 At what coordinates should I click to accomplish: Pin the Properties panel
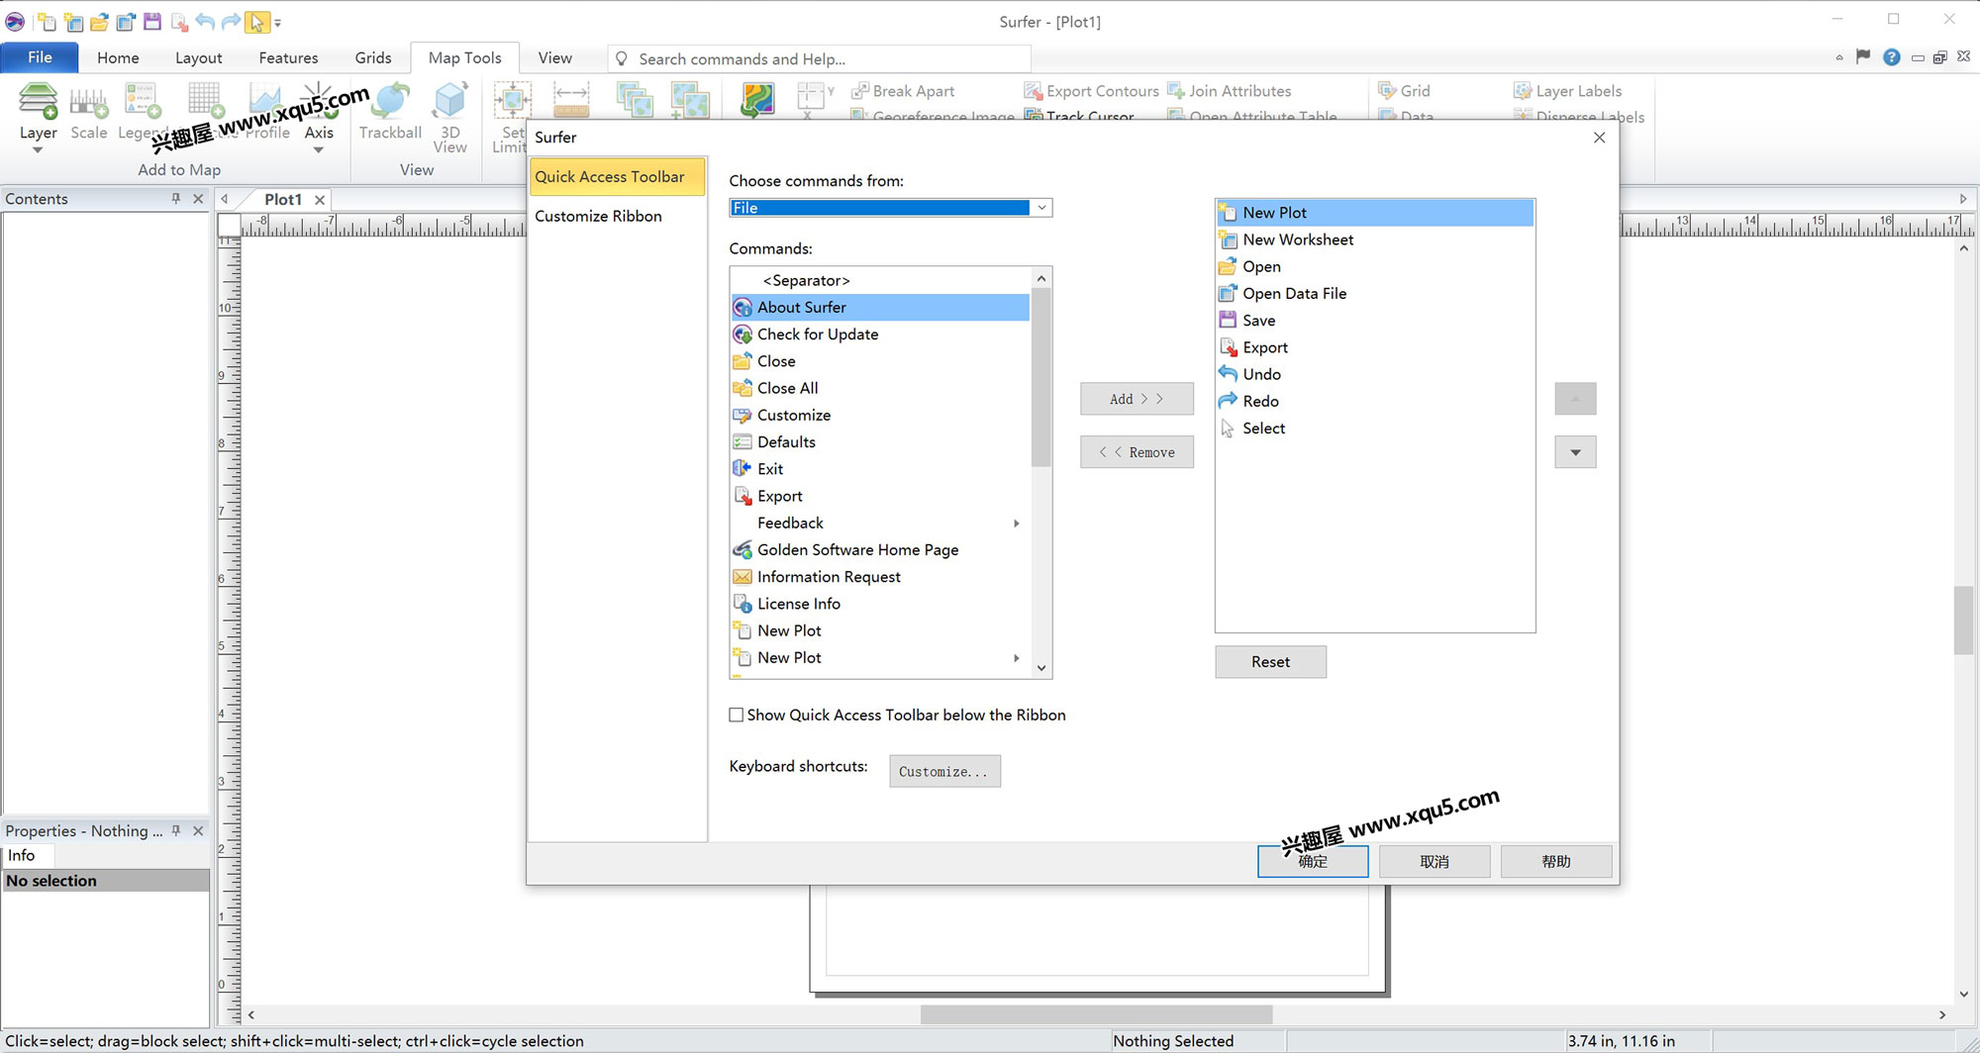(x=175, y=830)
